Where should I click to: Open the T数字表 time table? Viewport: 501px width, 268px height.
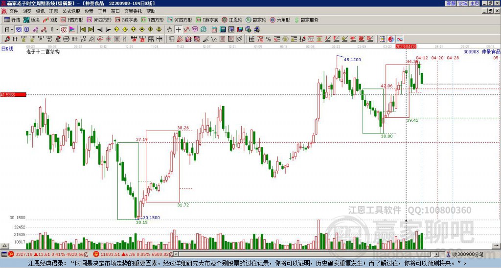[x=207, y=20]
